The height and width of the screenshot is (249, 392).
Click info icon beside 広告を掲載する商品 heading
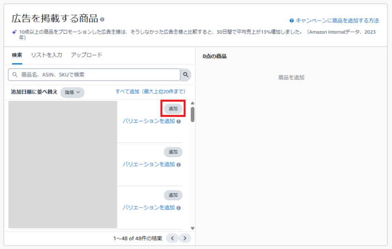click(x=102, y=20)
